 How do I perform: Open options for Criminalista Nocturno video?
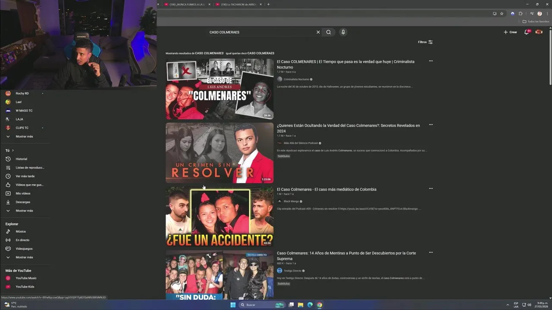pyautogui.click(x=430, y=61)
